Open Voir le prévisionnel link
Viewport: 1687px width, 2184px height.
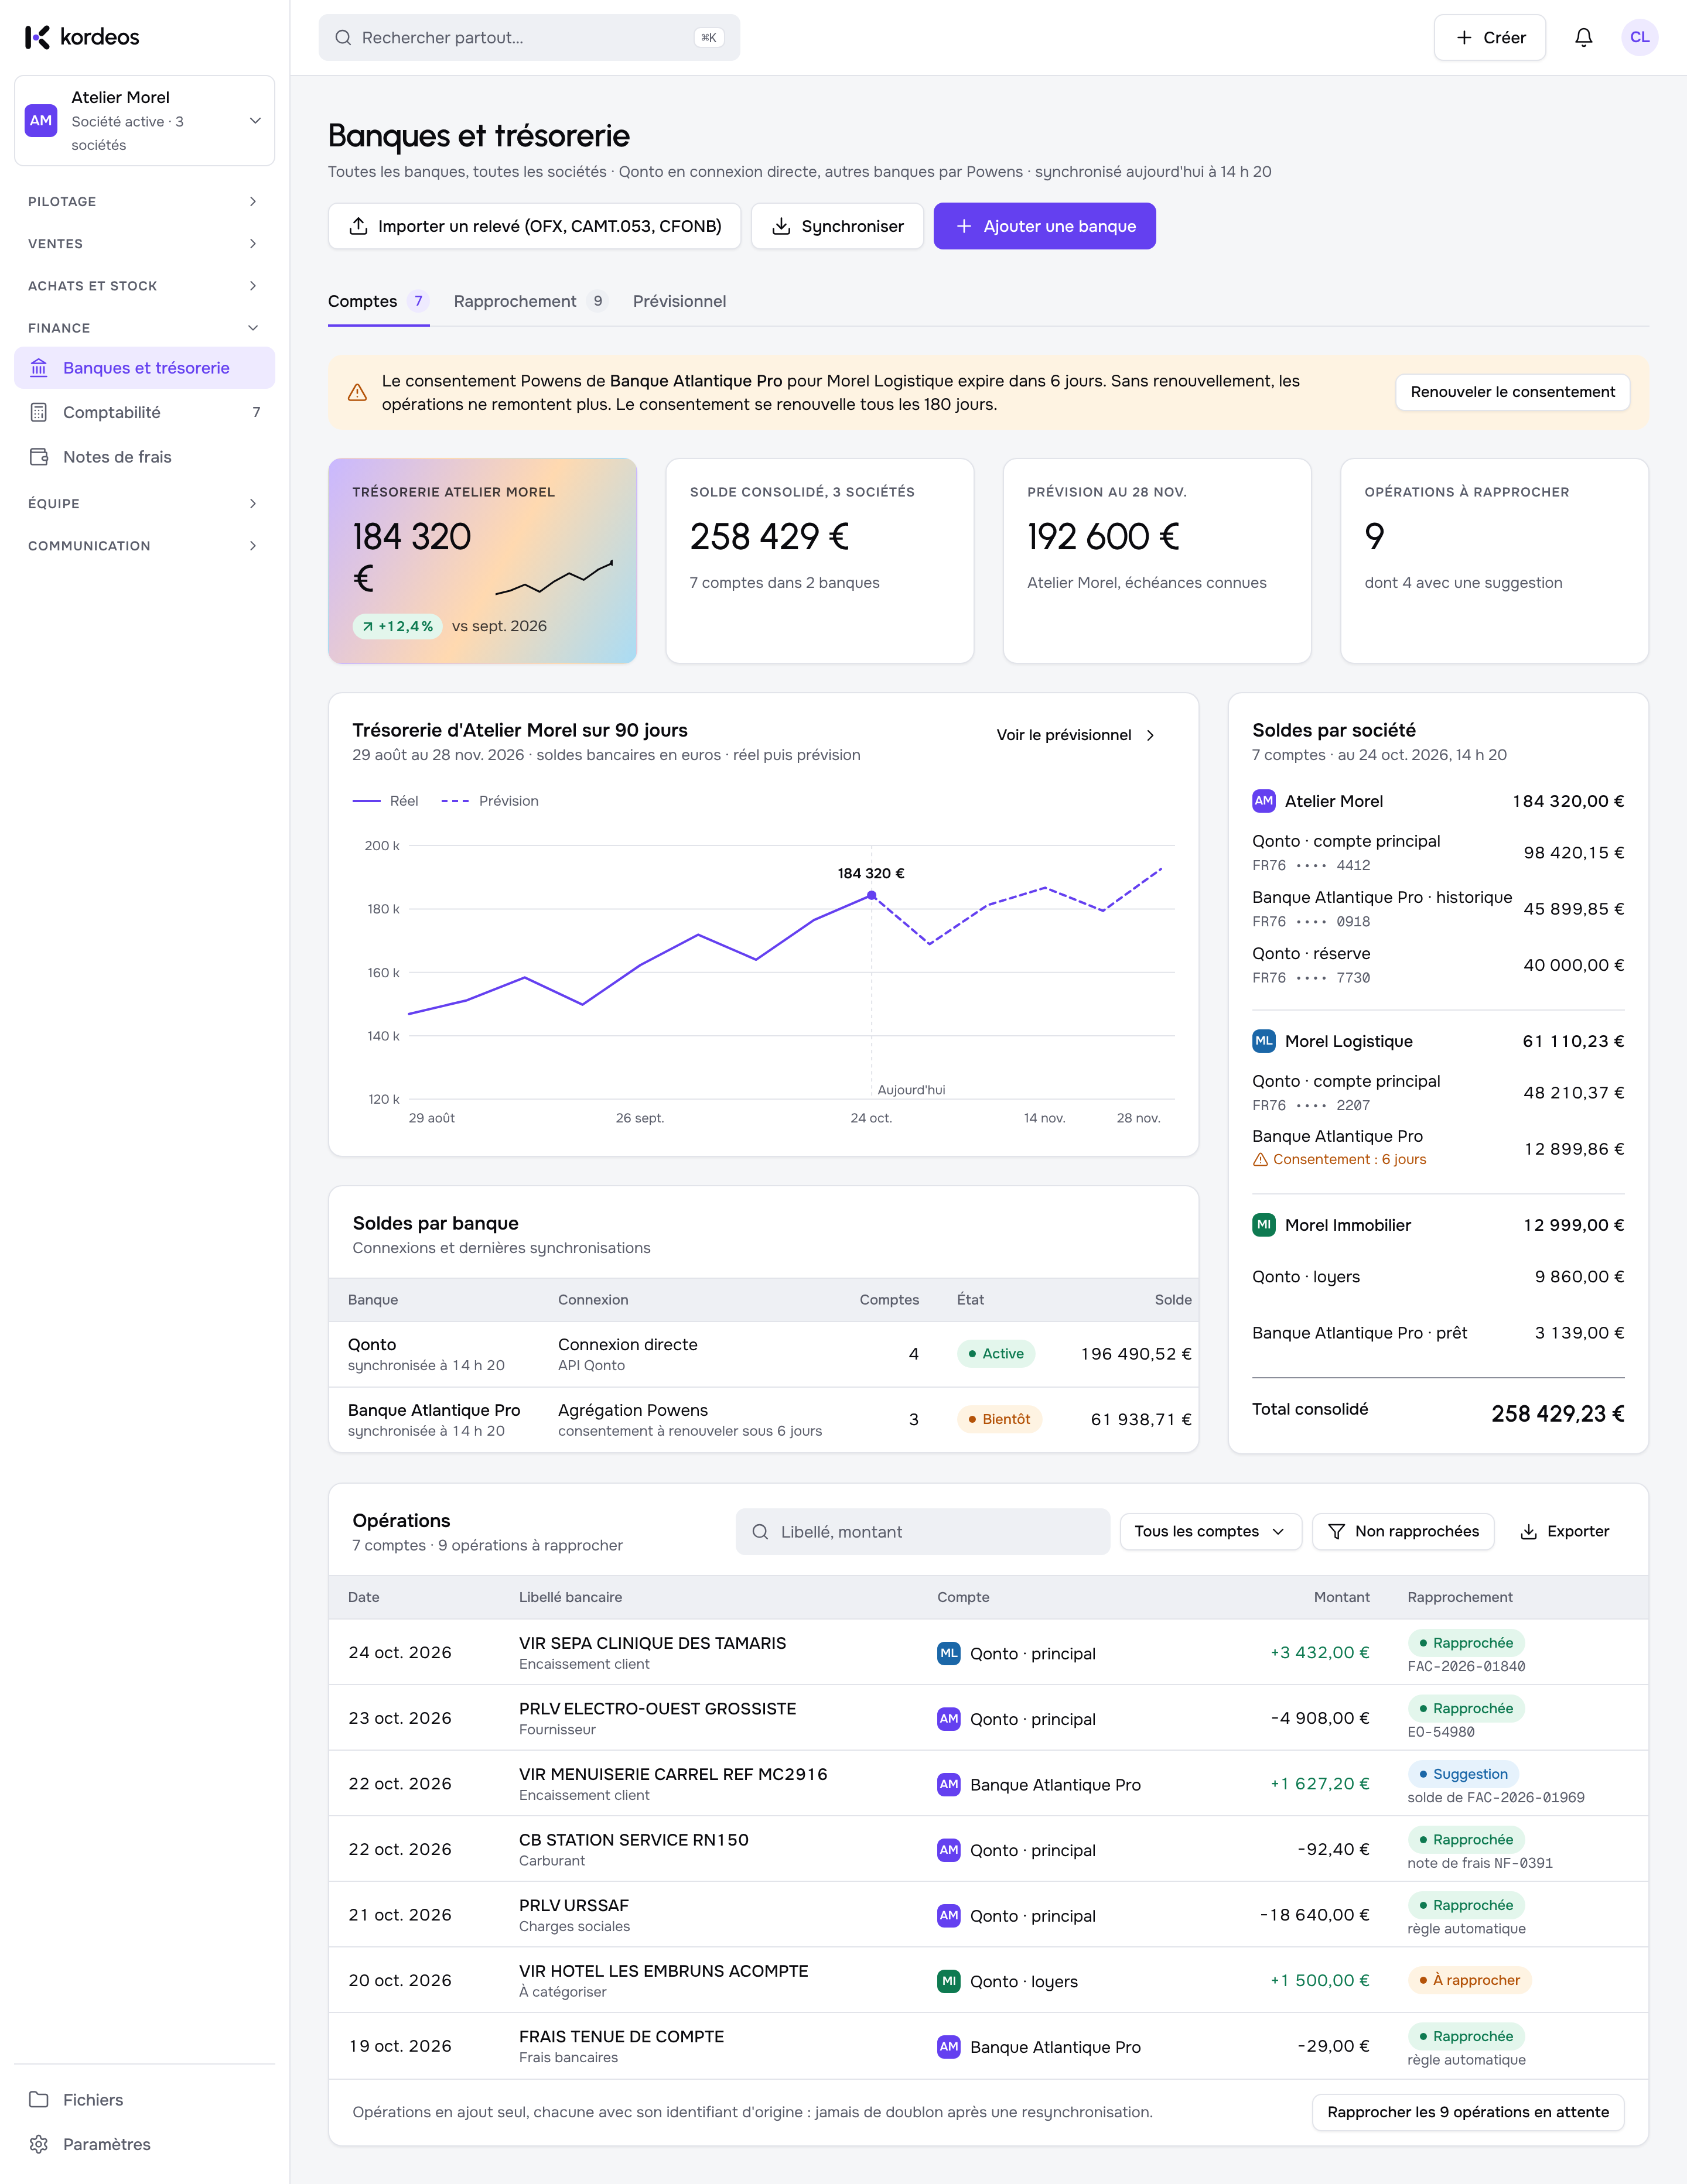click(x=1075, y=735)
